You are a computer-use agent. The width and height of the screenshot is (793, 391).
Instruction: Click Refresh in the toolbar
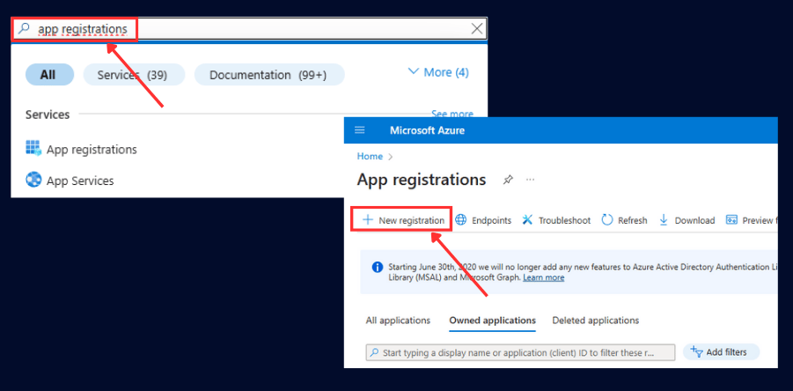click(x=624, y=220)
